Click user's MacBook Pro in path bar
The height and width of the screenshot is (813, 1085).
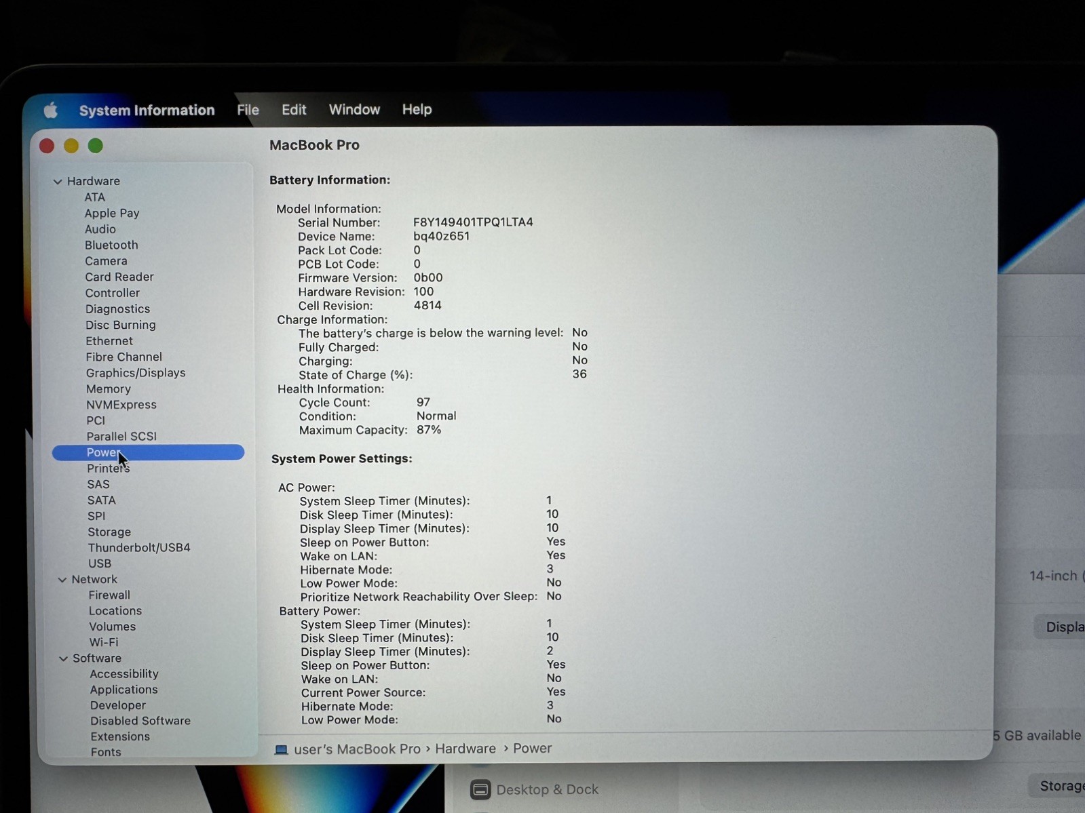[x=357, y=749]
